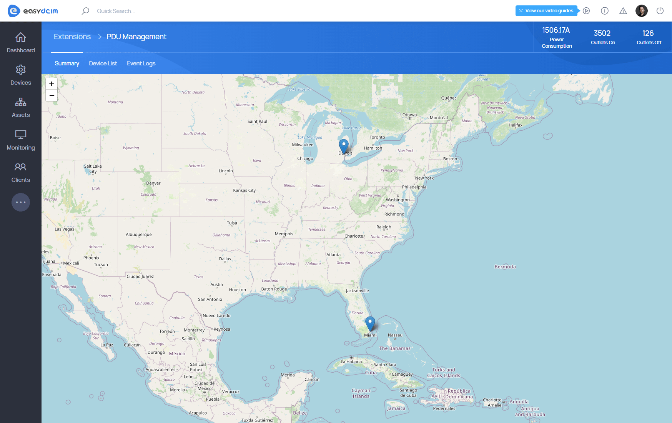Click the Bermuda label on map
Viewport: 672px width, 423px height.
pyautogui.click(x=505, y=266)
